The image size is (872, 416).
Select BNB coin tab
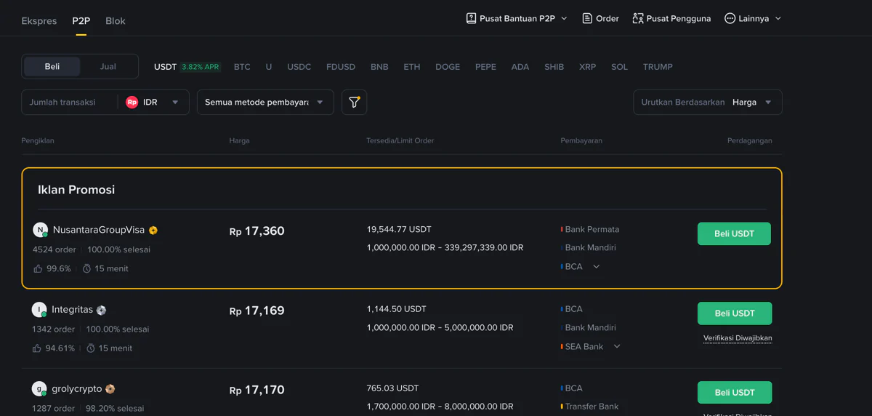tap(379, 67)
